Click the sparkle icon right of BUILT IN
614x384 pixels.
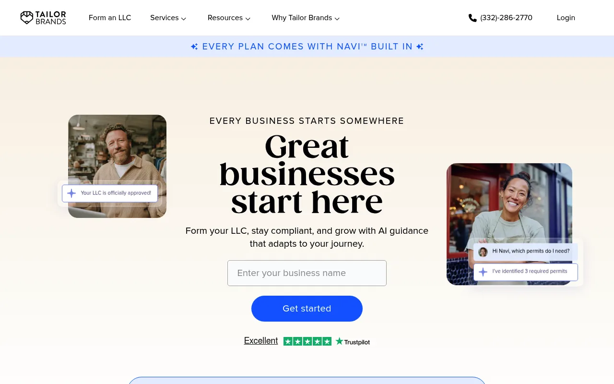click(x=420, y=47)
